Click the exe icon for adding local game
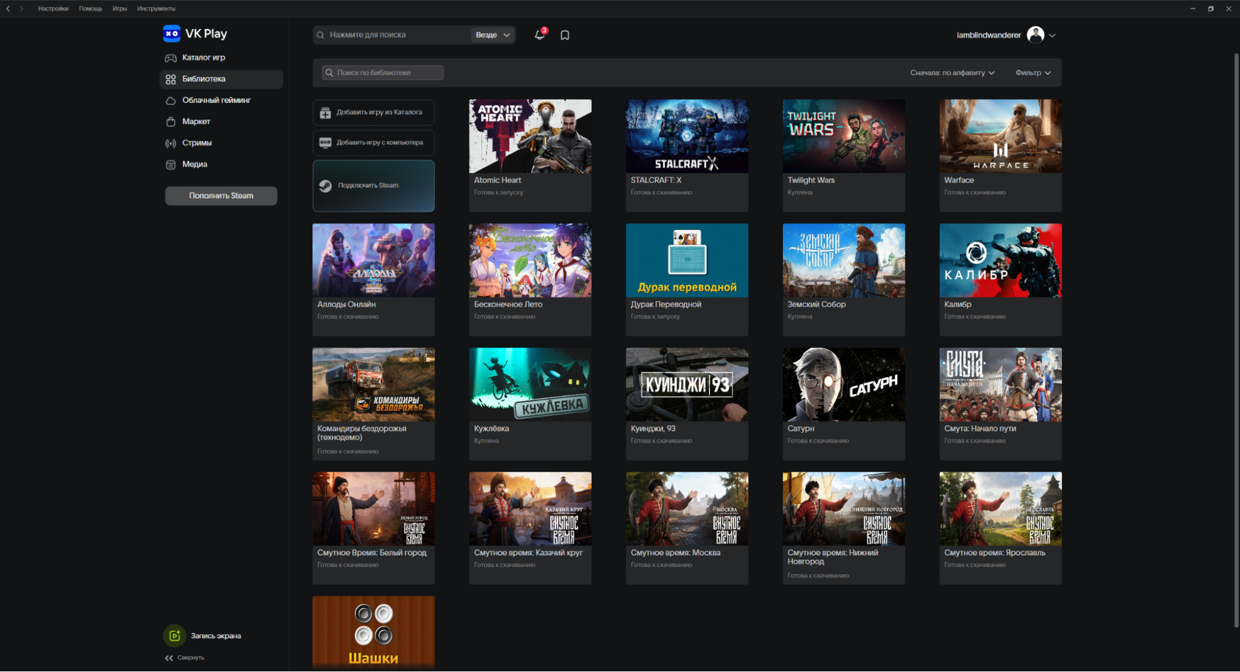The height and width of the screenshot is (672, 1240). coord(325,143)
